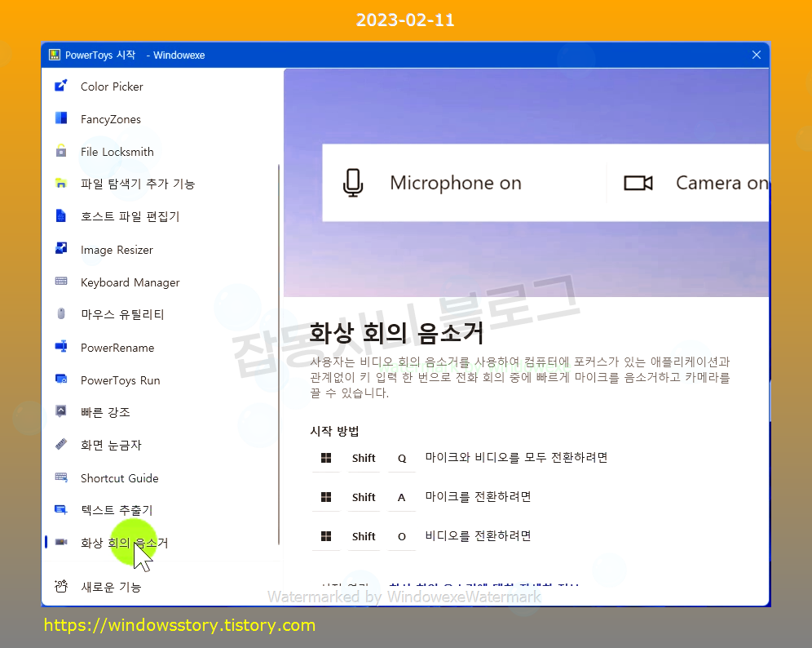Click the 마우스 유틸리티 mouse icon

(x=61, y=313)
